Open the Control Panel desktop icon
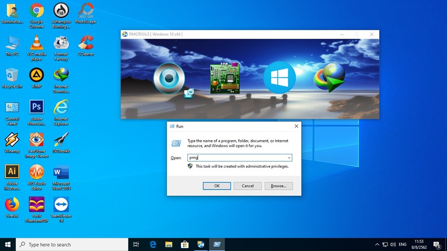447x251 pixels. tap(12, 113)
